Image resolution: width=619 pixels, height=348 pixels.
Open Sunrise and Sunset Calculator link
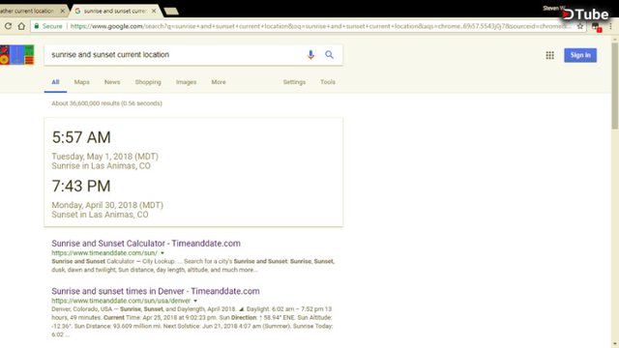146,243
